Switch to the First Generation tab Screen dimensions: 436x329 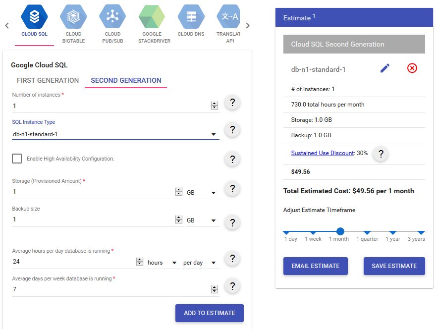pos(48,80)
